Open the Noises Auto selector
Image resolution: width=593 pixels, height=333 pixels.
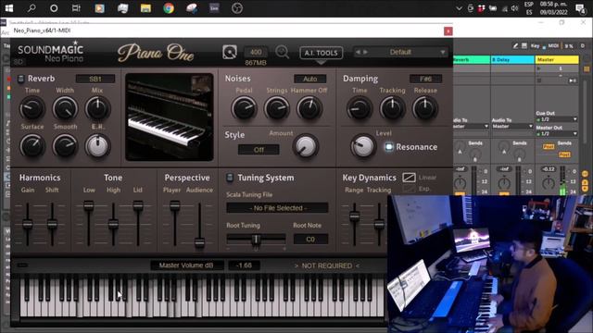click(x=310, y=79)
